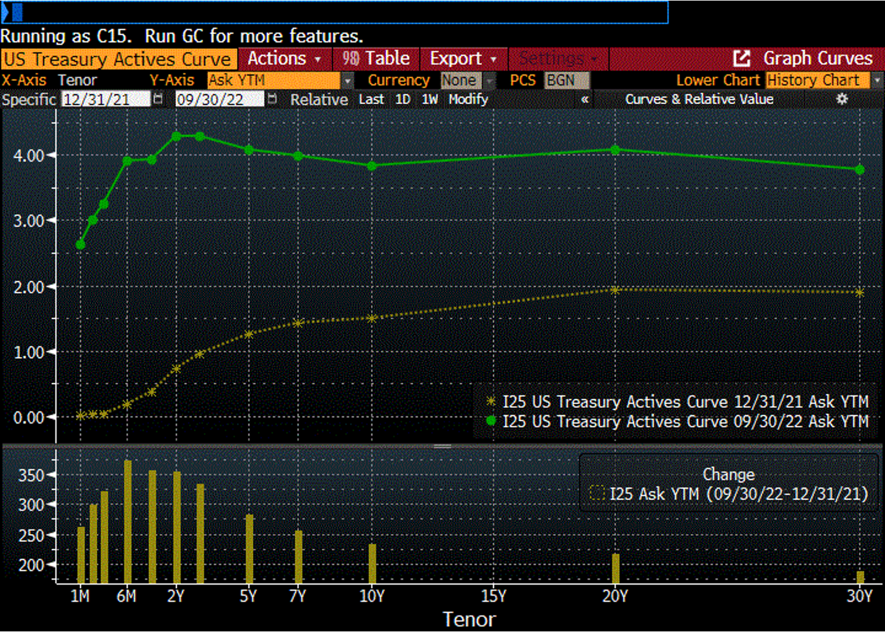Click the 5Y change bar
885x632 pixels.
pyautogui.click(x=250, y=548)
